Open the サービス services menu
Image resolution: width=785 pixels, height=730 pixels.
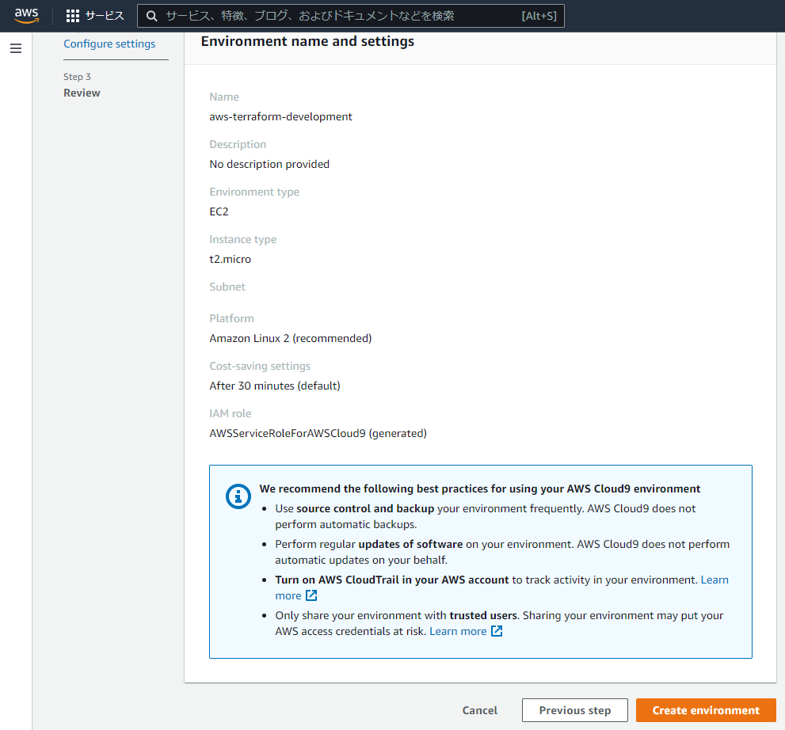tap(105, 16)
